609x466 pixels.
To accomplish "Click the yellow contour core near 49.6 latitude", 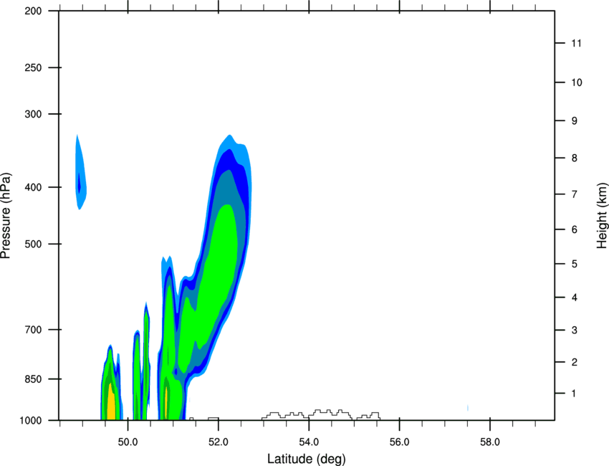I will click(x=111, y=402).
